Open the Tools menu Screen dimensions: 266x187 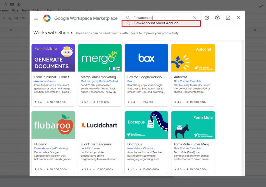25,10
